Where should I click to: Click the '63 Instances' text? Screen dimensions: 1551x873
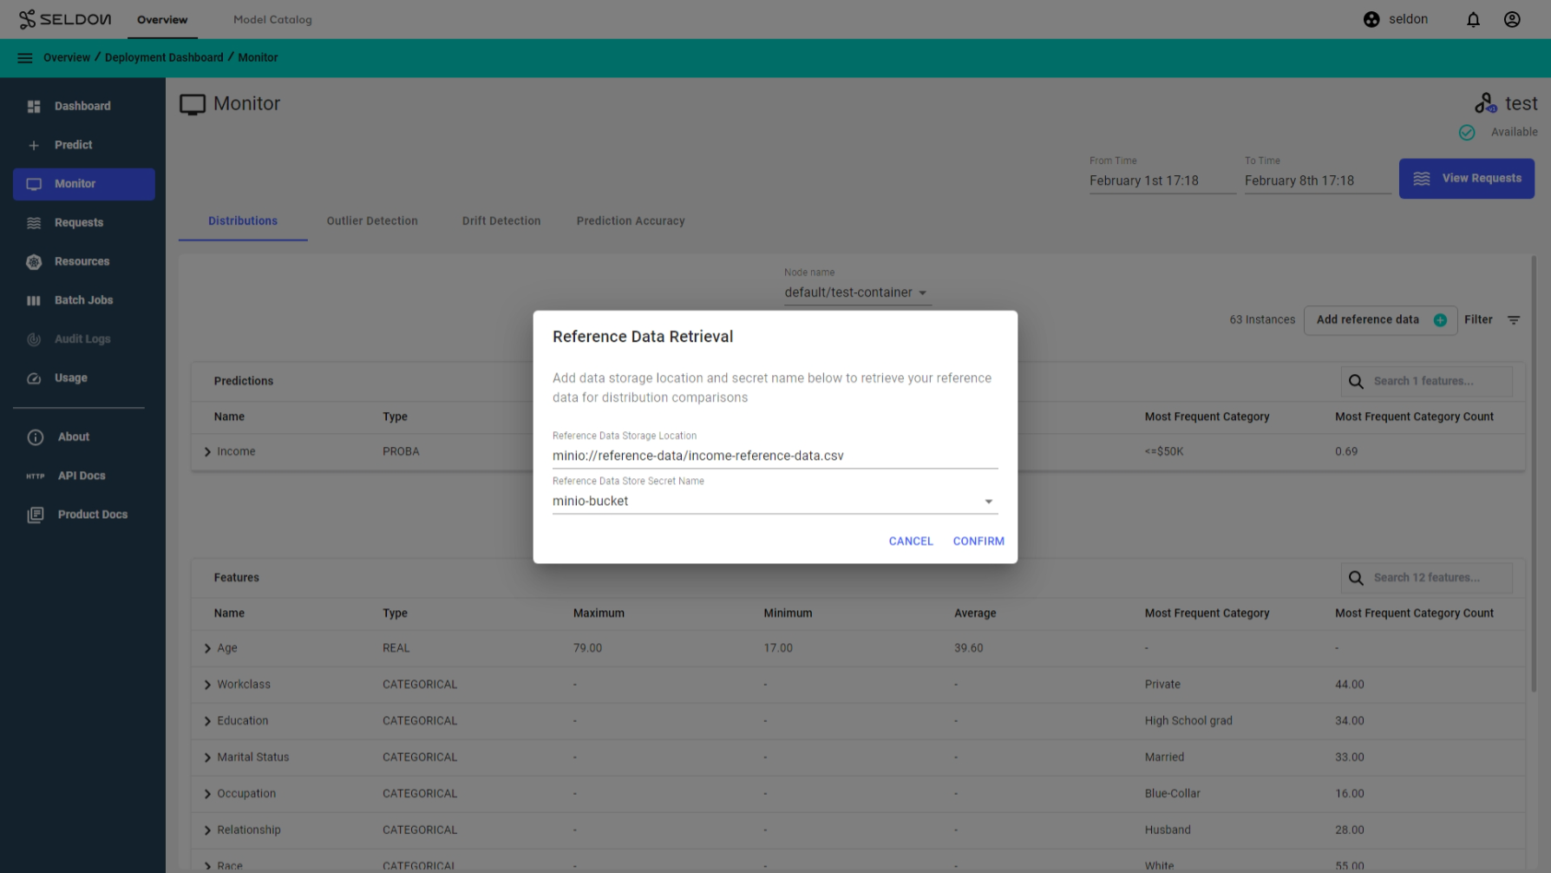point(1262,320)
